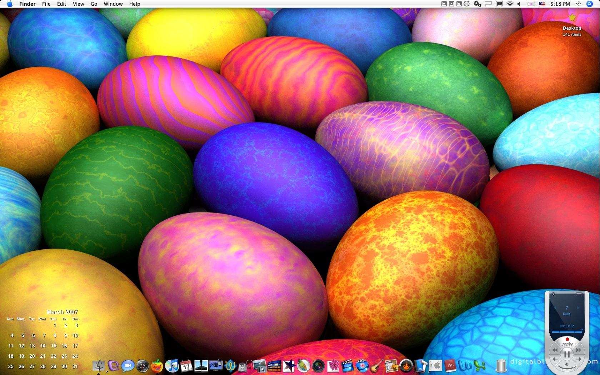Open the leaf-on-plate Dock icon

pyautogui.click(x=304, y=365)
